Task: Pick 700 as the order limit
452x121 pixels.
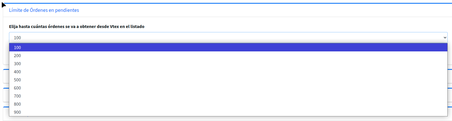Action: point(17,96)
